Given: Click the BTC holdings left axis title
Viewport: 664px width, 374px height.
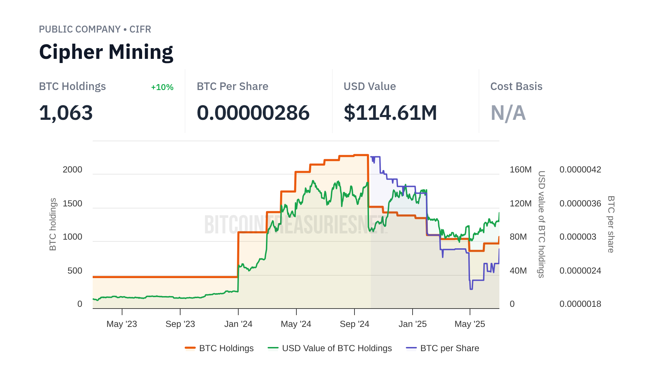Looking at the screenshot, I should (53, 224).
